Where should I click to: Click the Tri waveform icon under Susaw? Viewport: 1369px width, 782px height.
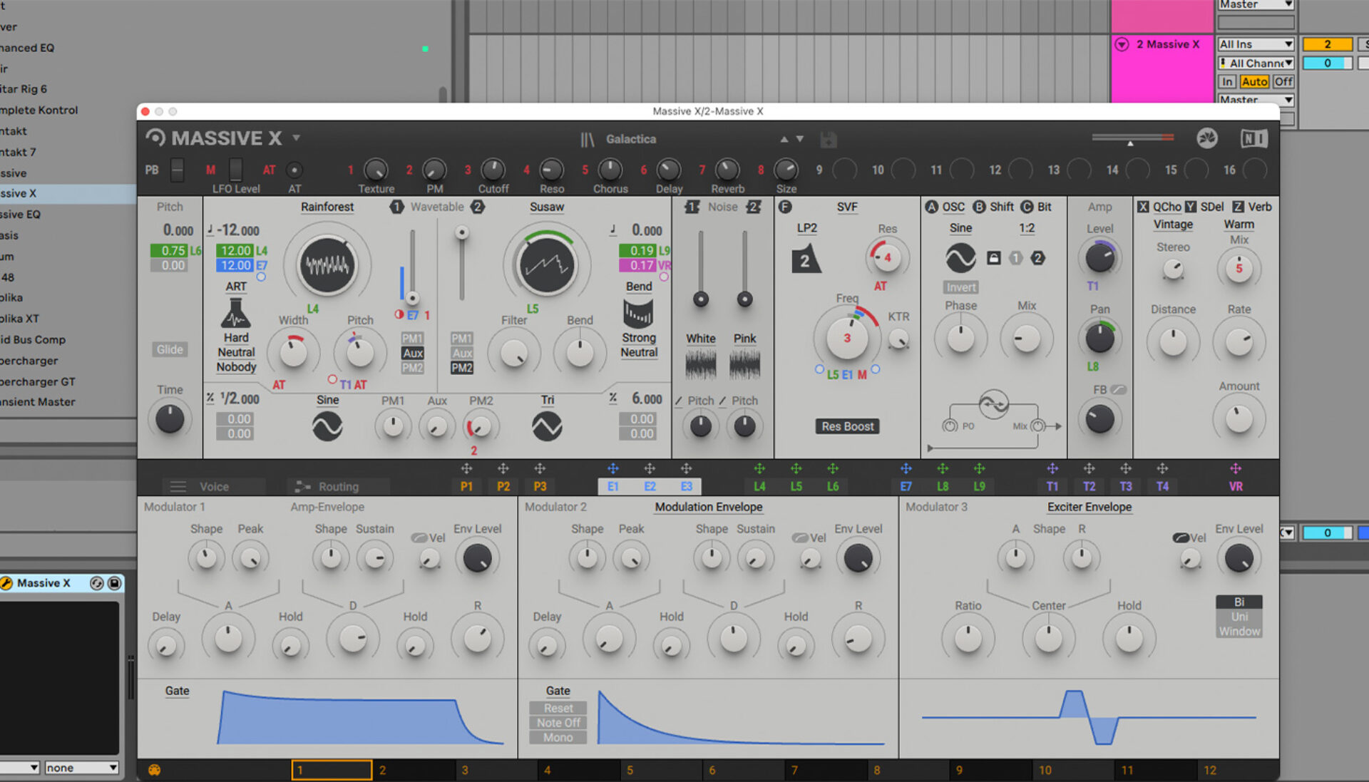click(x=547, y=426)
